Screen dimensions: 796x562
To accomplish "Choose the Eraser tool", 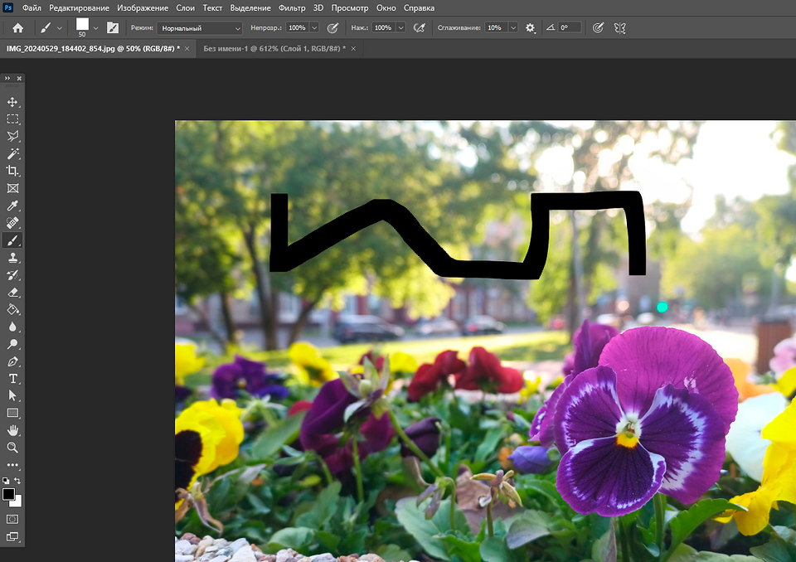I will (x=12, y=292).
